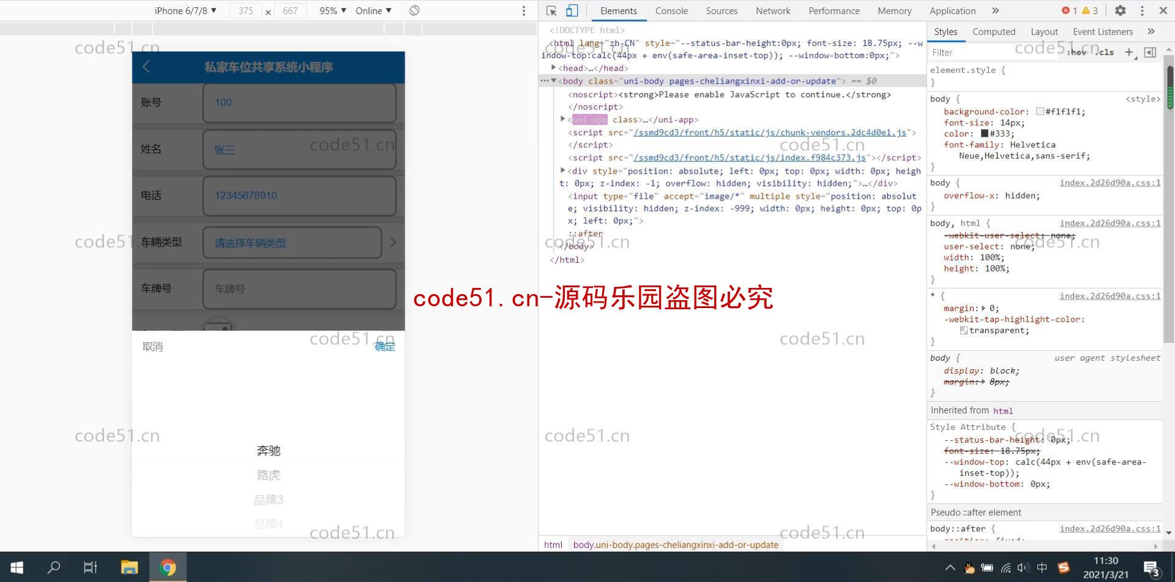1175x582 pixels.
Task: Open index.f984c373.js script link
Action: pos(750,157)
